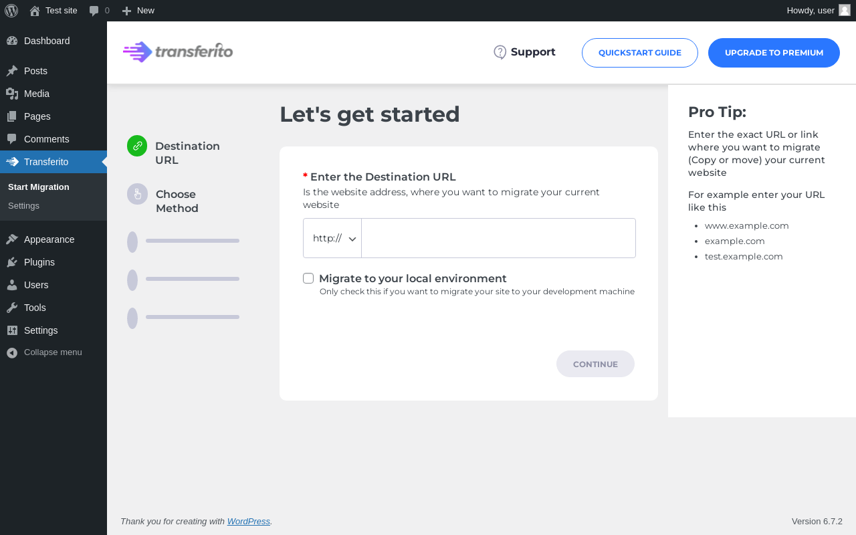Screen dimensions: 856x535
Task: Click the Upgrade to Premium button
Action: [x=774, y=53]
